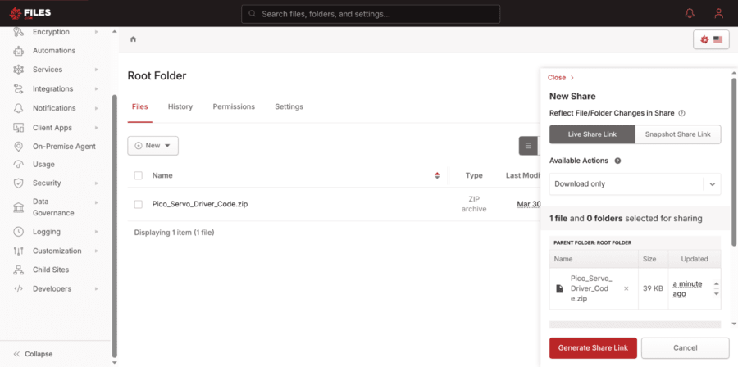Remove Pico_Servo_Driver_Code.zip from share list

click(x=626, y=288)
